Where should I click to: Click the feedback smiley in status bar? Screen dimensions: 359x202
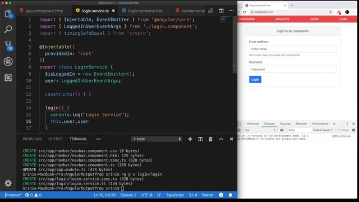click(x=221, y=195)
